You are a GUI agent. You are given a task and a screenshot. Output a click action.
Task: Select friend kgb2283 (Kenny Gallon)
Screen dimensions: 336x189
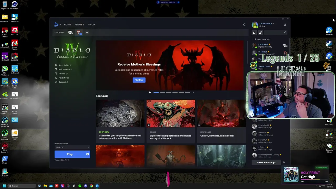pos(270,156)
